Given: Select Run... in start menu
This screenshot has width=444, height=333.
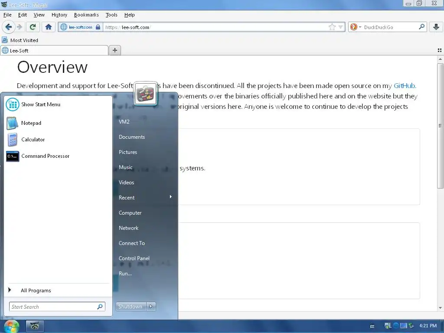Looking at the screenshot, I should [x=125, y=274].
